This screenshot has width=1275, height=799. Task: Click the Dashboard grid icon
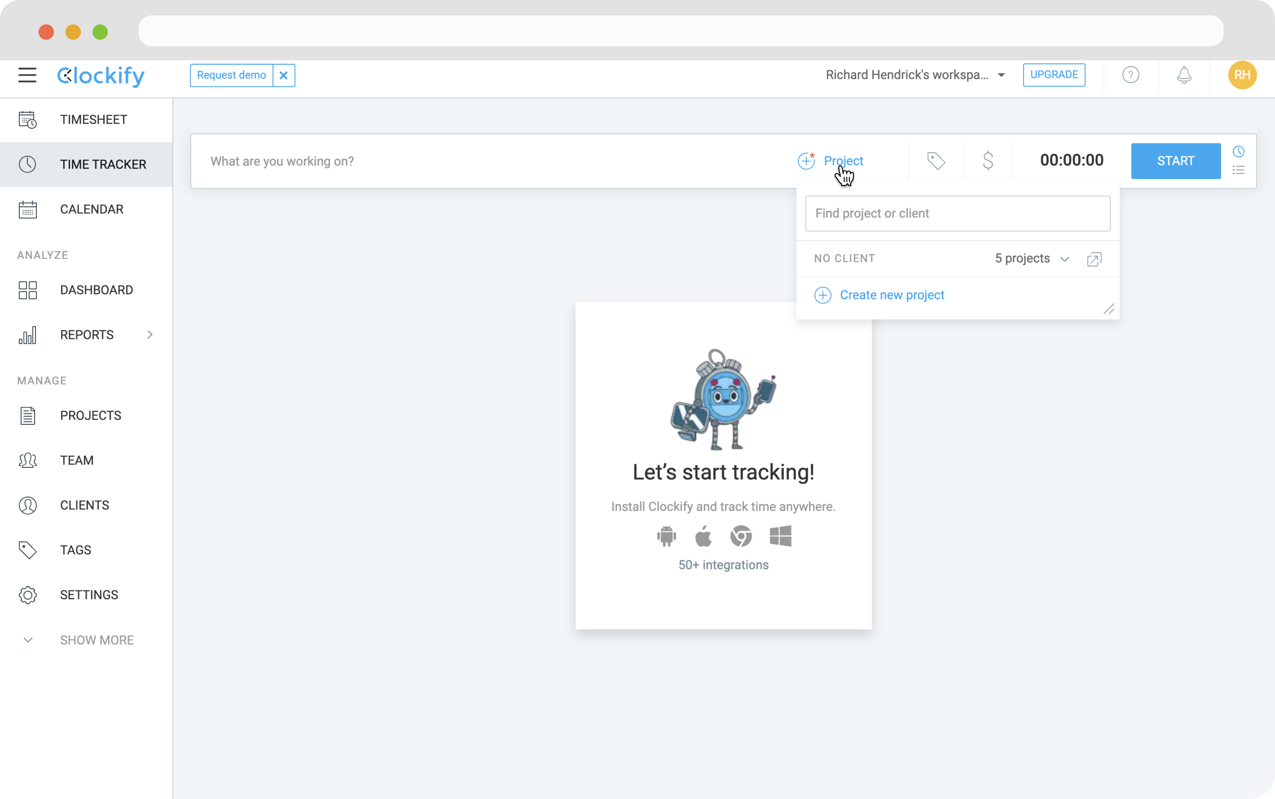[28, 290]
